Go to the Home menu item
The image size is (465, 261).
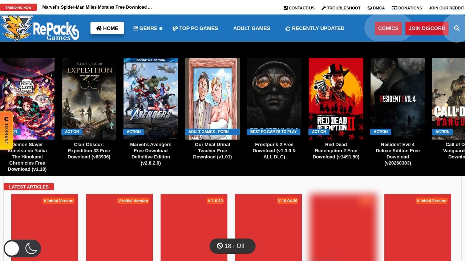pos(107,28)
